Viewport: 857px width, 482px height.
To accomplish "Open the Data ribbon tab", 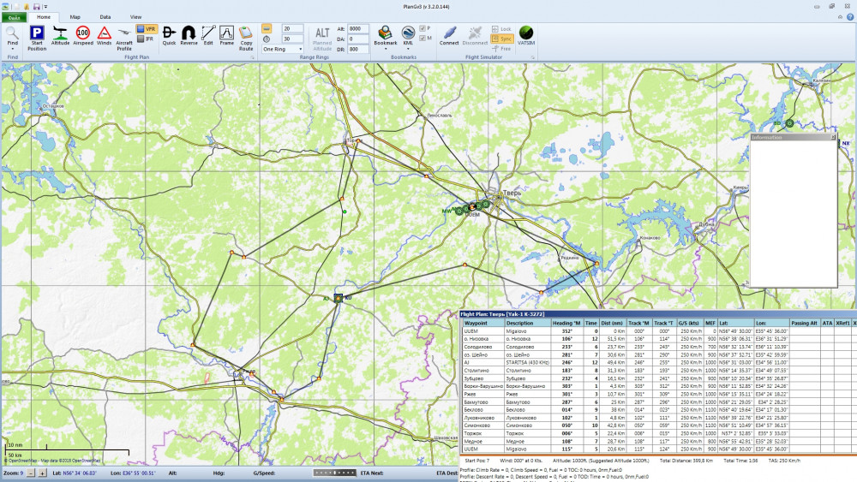I will coord(105,16).
